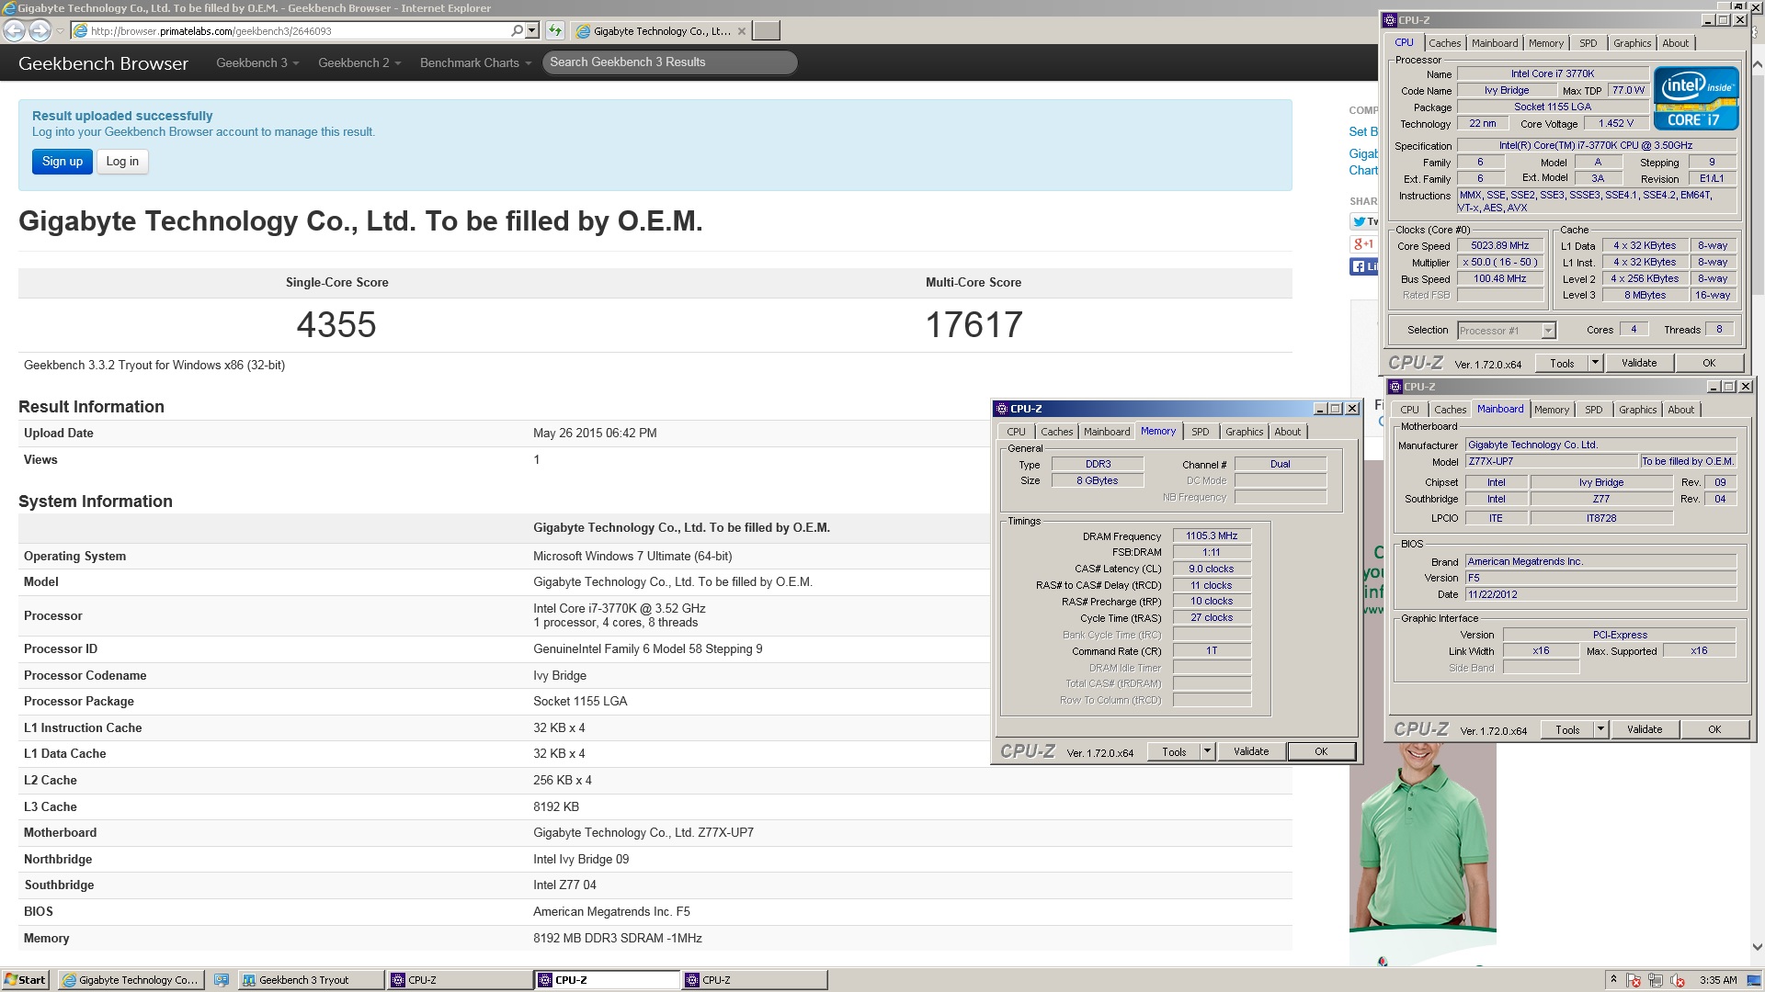The height and width of the screenshot is (992, 1765).
Task: Select the Single-Core Score value 4355
Action: pyautogui.click(x=336, y=325)
